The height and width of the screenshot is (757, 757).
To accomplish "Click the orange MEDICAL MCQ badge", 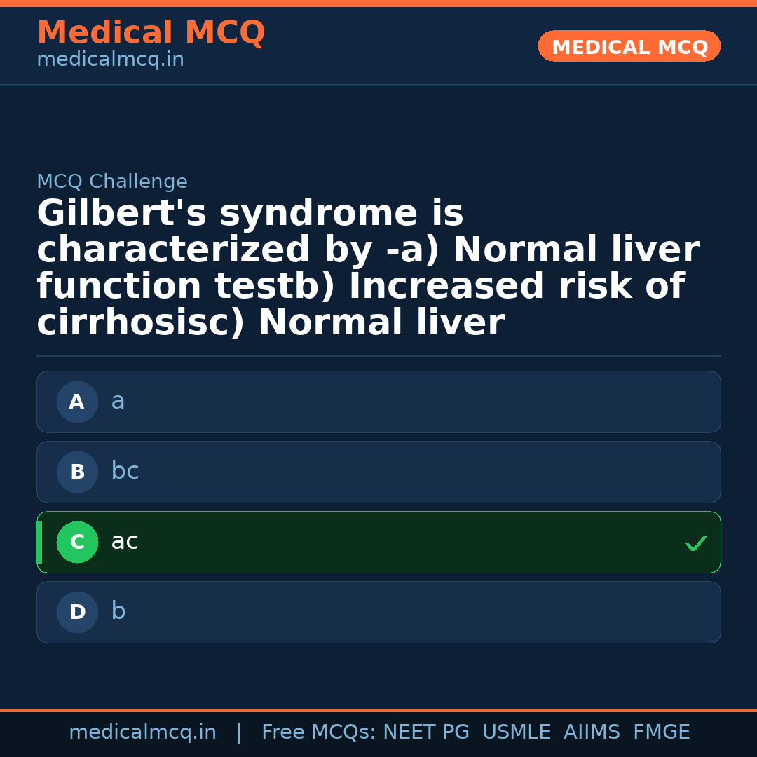I will (x=629, y=46).
